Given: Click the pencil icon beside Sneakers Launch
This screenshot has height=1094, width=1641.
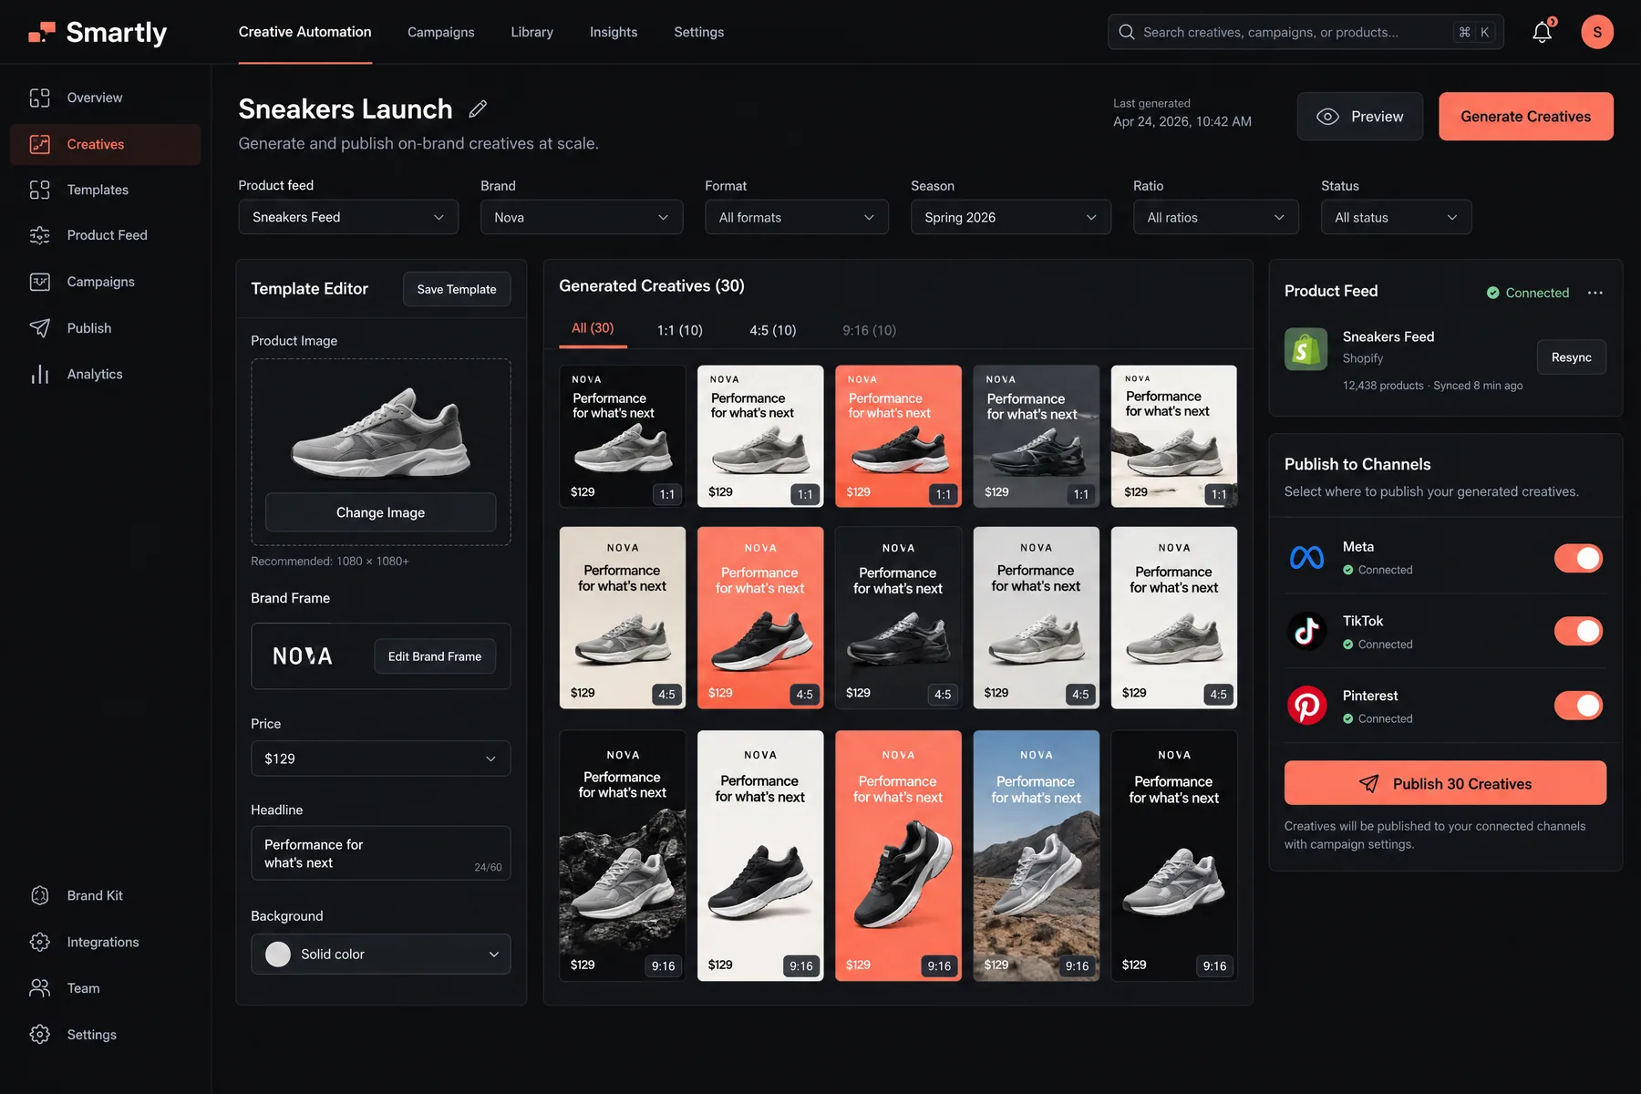Looking at the screenshot, I should pos(478,109).
